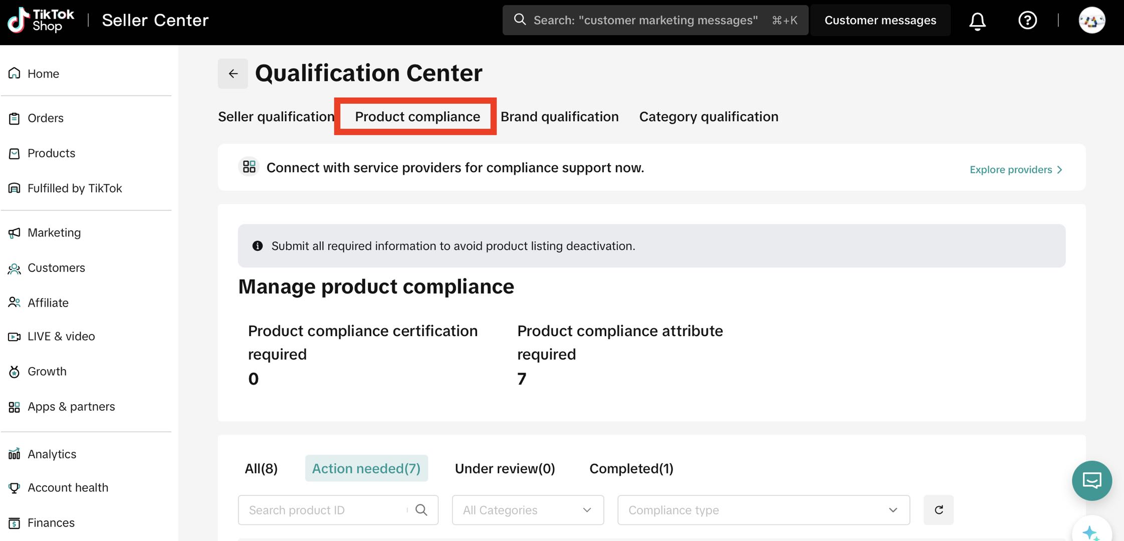Click the back arrow beside Qualification Center

pyautogui.click(x=233, y=74)
